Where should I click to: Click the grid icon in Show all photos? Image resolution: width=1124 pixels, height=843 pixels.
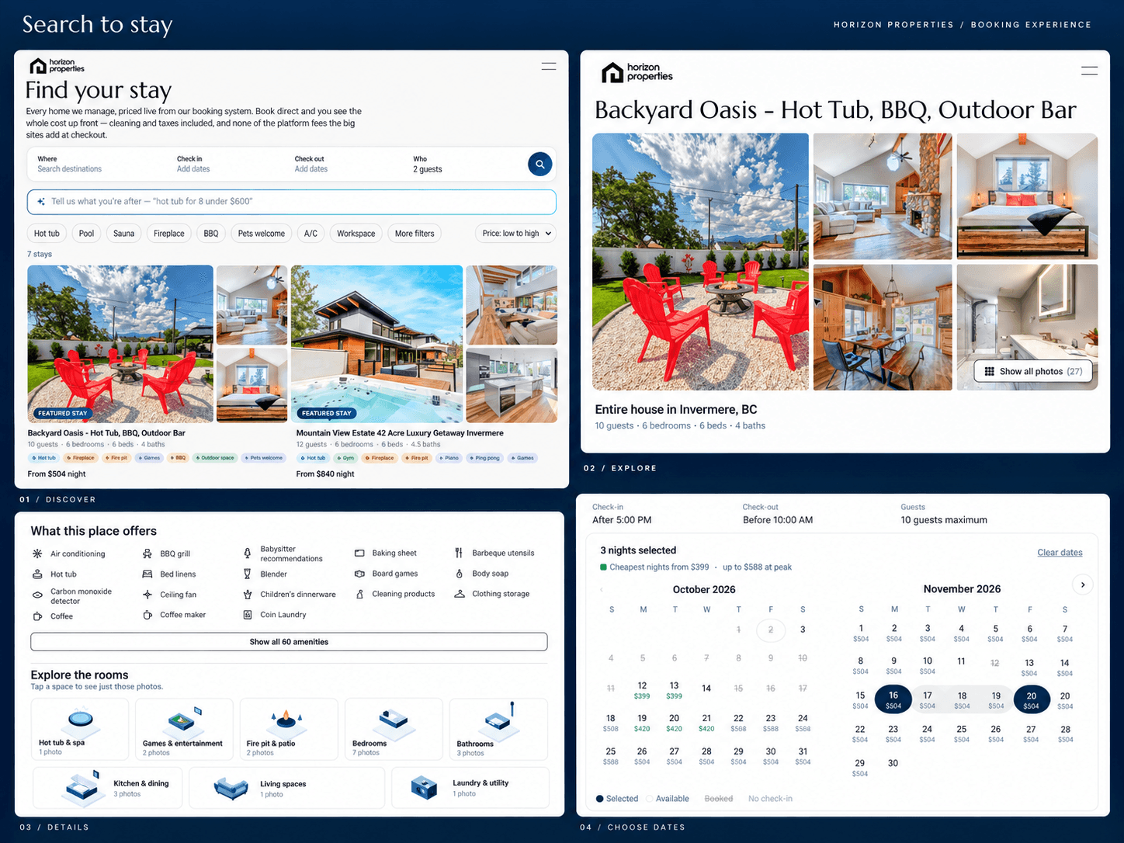pyautogui.click(x=989, y=371)
